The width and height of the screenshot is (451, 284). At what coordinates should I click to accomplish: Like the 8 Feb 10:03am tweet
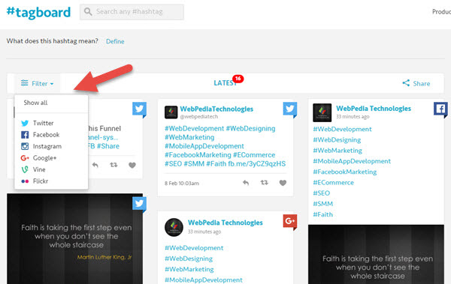pyautogui.click(x=283, y=183)
